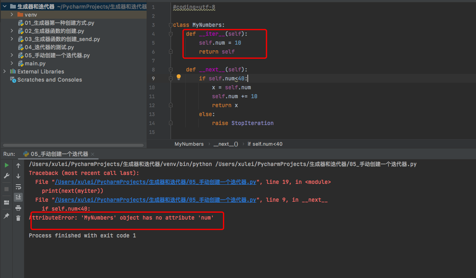476x278 pixels.
Task: Click 'if self.num<40' breadcrumb
Action: 265,144
